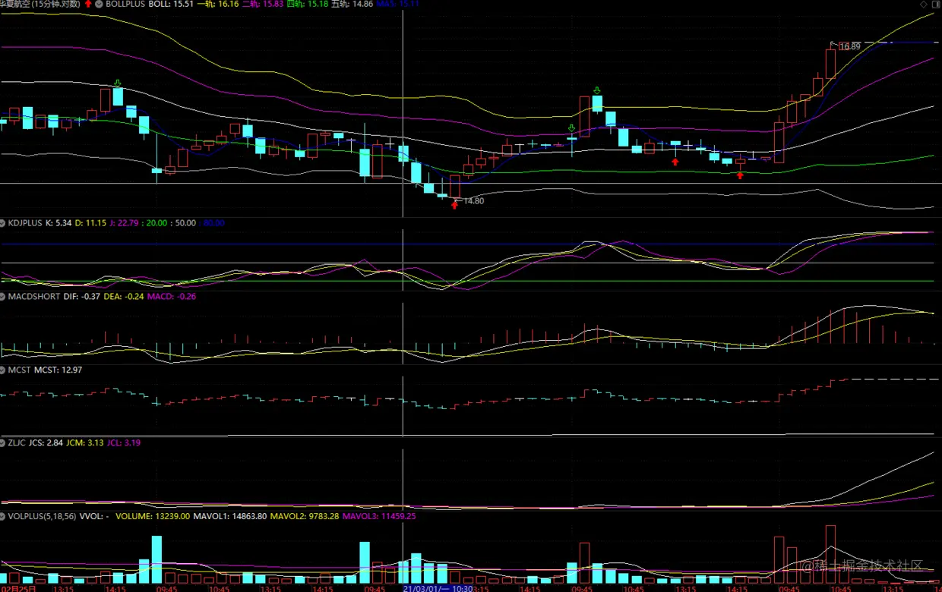Viewport: 942px width, 592px height.
Task: Open the VOLPLUS indicator dropdown arrow
Action: (x=3, y=515)
